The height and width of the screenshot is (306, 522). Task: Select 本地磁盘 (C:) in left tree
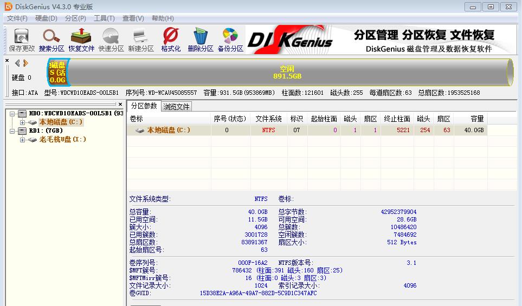[61, 122]
